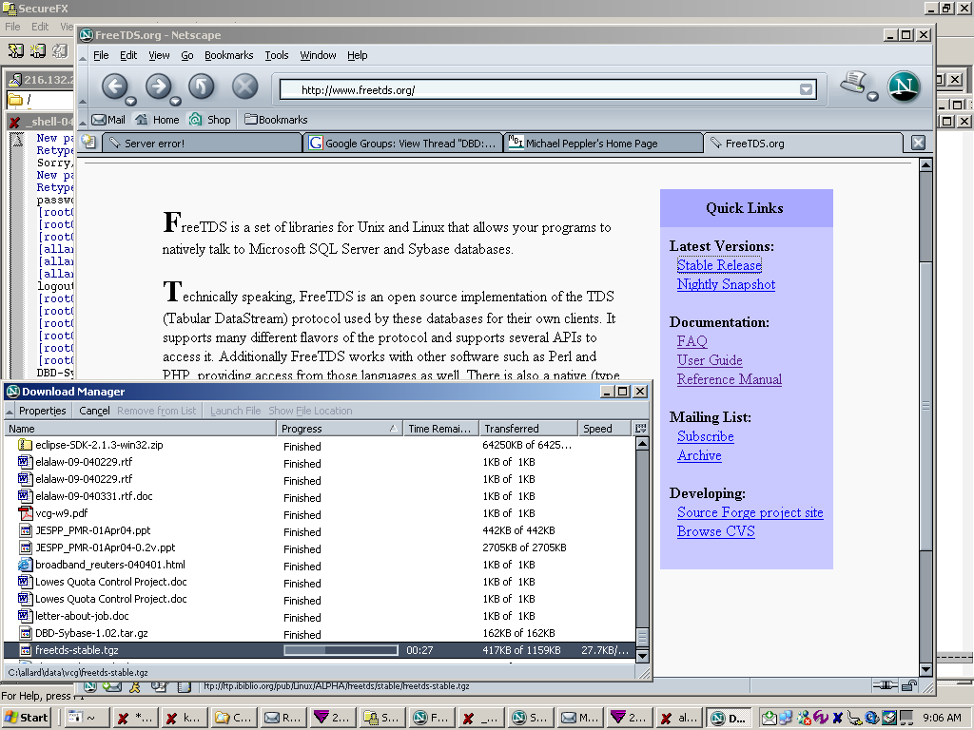Go to Home via personal toolbar
This screenshot has height=730, width=974.
[157, 120]
